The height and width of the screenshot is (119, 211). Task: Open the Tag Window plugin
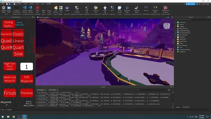click(56, 9)
